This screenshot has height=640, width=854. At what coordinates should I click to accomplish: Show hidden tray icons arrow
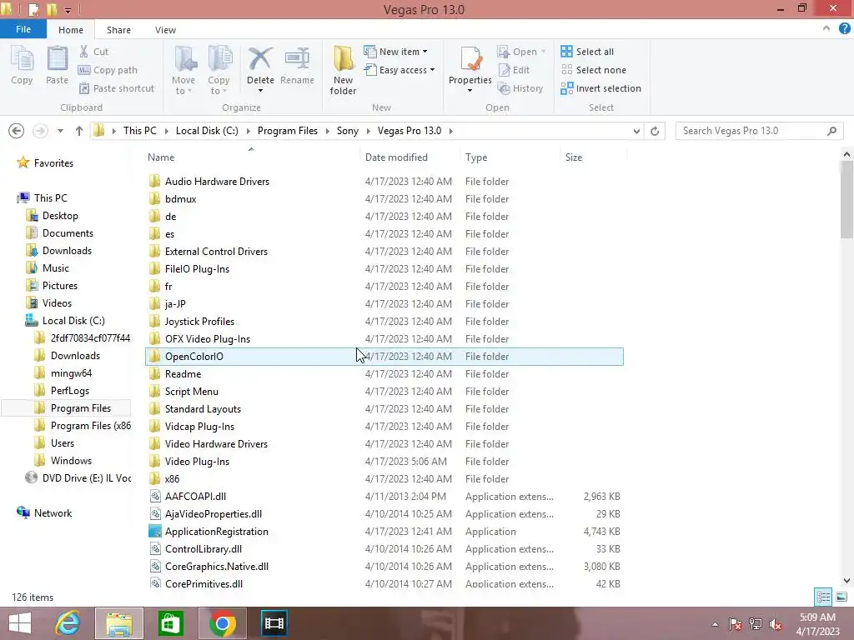[x=715, y=624]
